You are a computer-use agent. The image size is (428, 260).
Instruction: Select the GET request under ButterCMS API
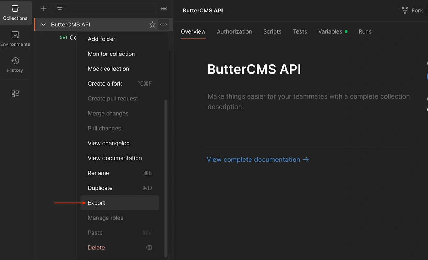(x=68, y=37)
